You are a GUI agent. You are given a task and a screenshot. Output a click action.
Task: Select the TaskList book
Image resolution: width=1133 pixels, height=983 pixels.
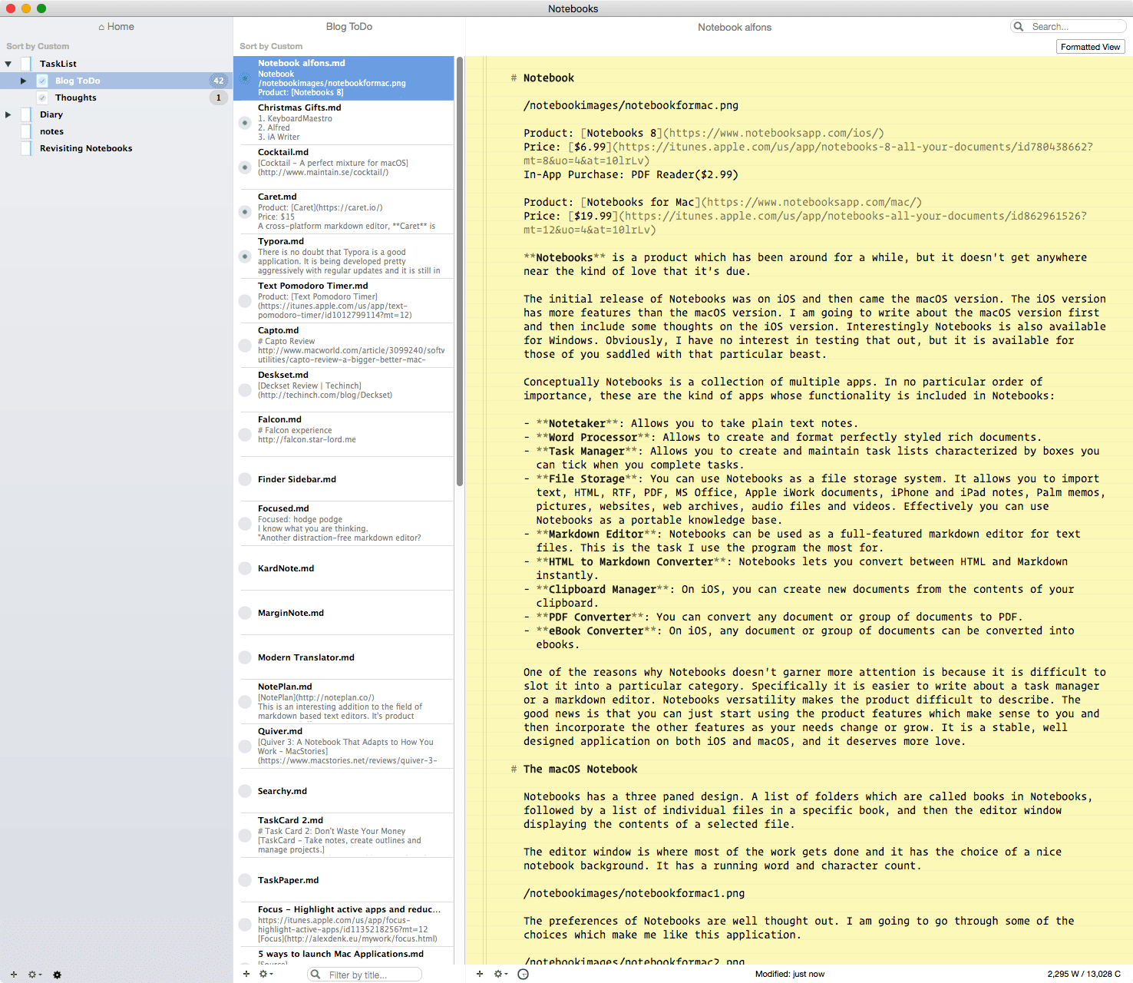coord(115,64)
